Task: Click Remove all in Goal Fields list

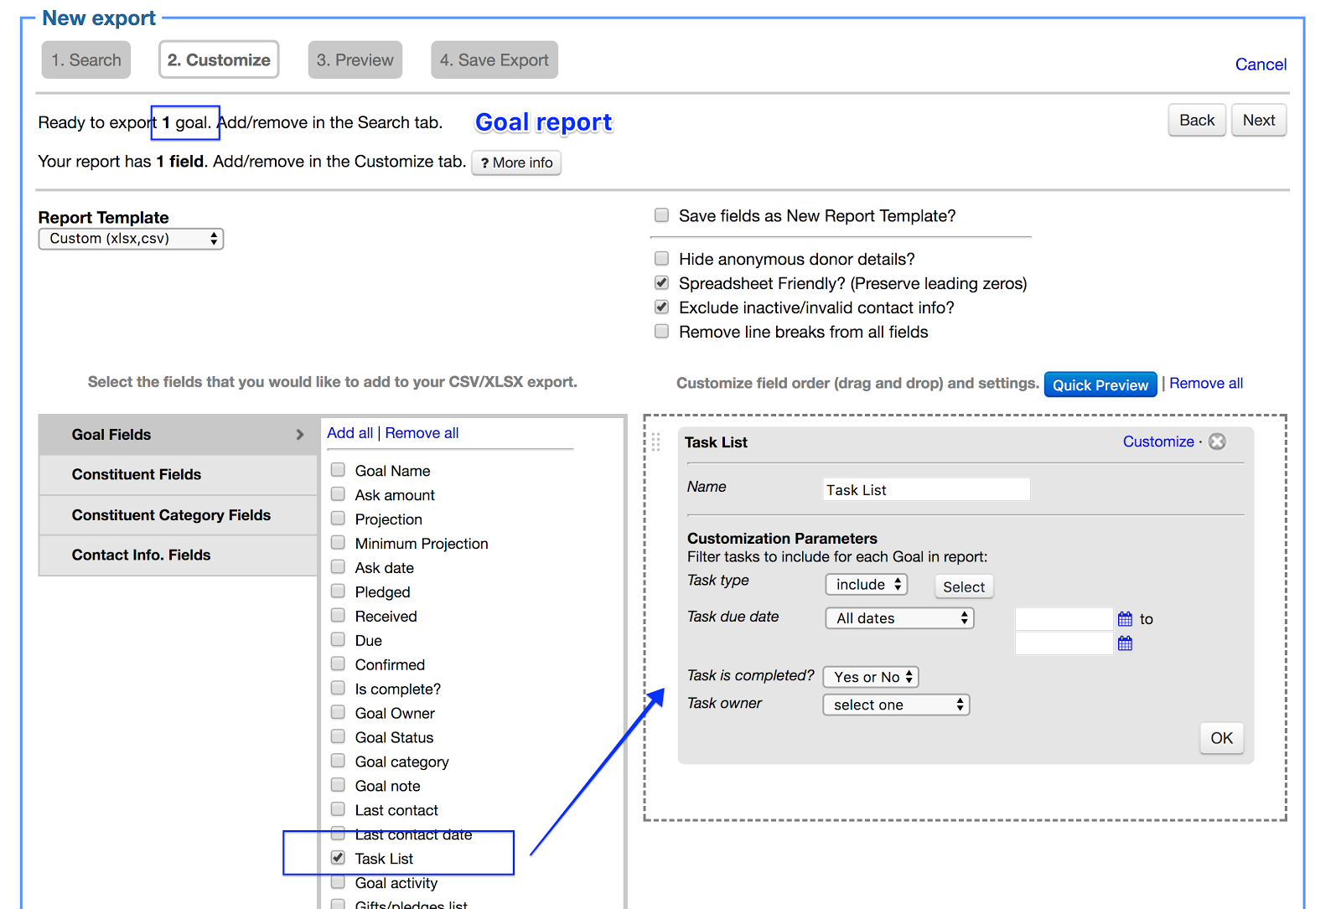Action: (x=422, y=433)
